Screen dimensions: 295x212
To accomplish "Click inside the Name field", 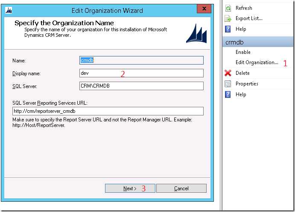I will pos(141,60).
